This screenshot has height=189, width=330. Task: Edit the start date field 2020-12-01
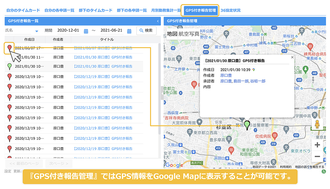tap(68, 30)
